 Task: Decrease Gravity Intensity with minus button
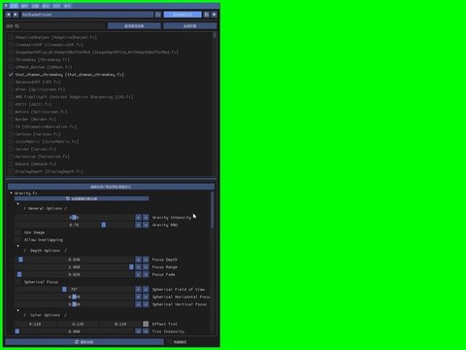coord(138,218)
